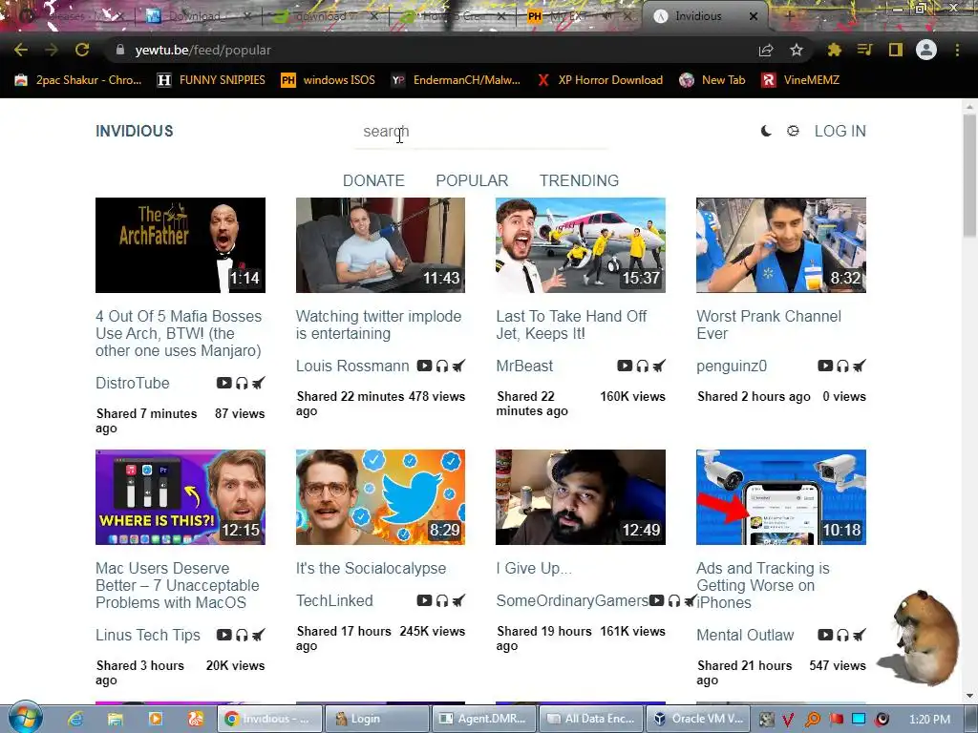978x733 pixels.
Task: Switch Invidious instance for DistroTube video
Action: [258, 383]
